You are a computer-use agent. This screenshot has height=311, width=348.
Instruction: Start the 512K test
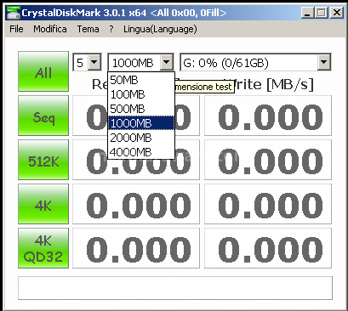click(43, 160)
